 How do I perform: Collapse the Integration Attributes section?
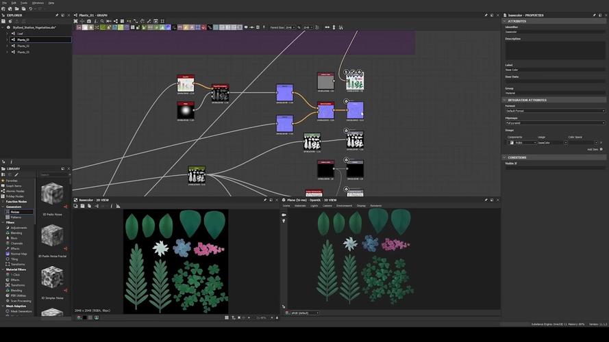(504, 100)
